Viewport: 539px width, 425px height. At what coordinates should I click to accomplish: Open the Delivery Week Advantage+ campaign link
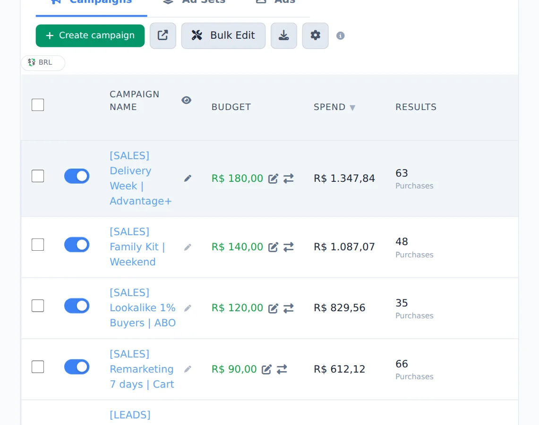141,178
